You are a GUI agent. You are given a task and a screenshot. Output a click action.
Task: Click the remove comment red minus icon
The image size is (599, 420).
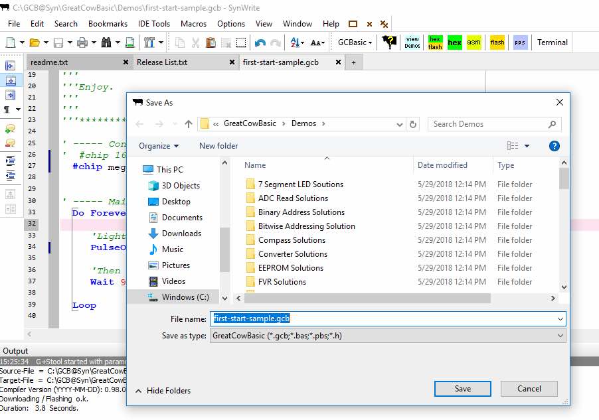11,143
